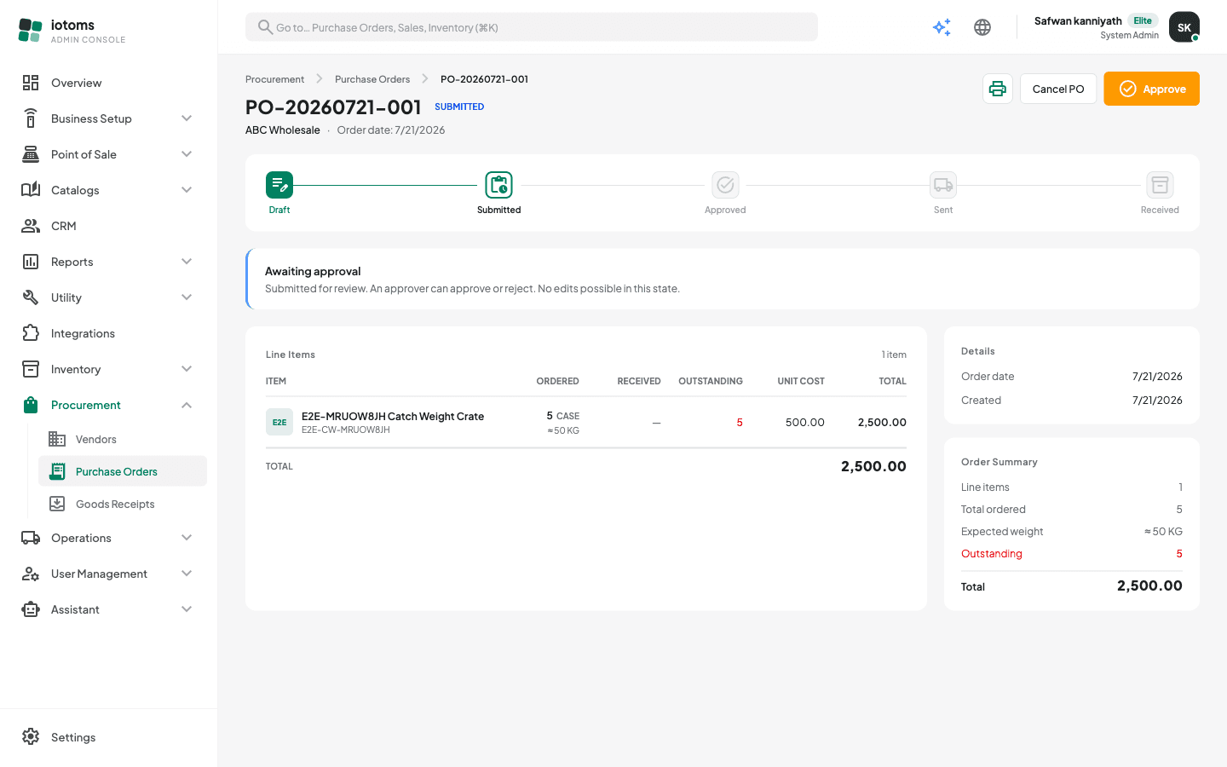Click the Received archive step icon

(x=1160, y=185)
